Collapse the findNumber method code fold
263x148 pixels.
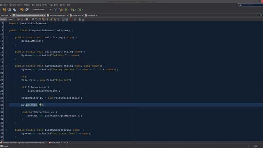[7, 130]
